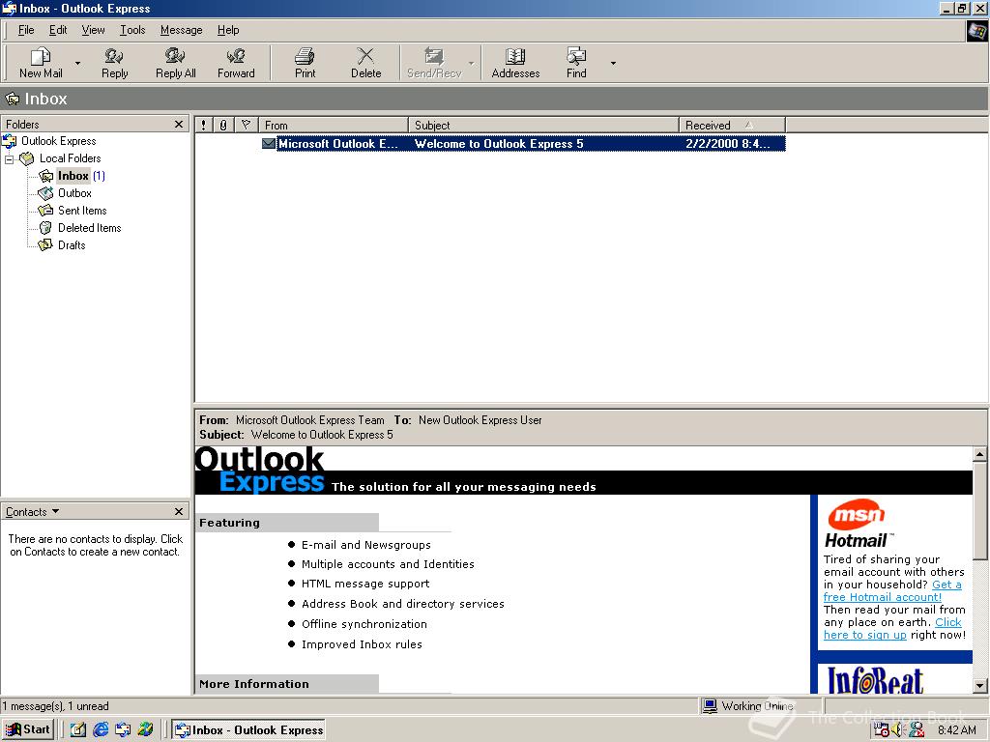The height and width of the screenshot is (742, 990).
Task: Click Show Desktop quick launch icon
Action: pos(78,729)
